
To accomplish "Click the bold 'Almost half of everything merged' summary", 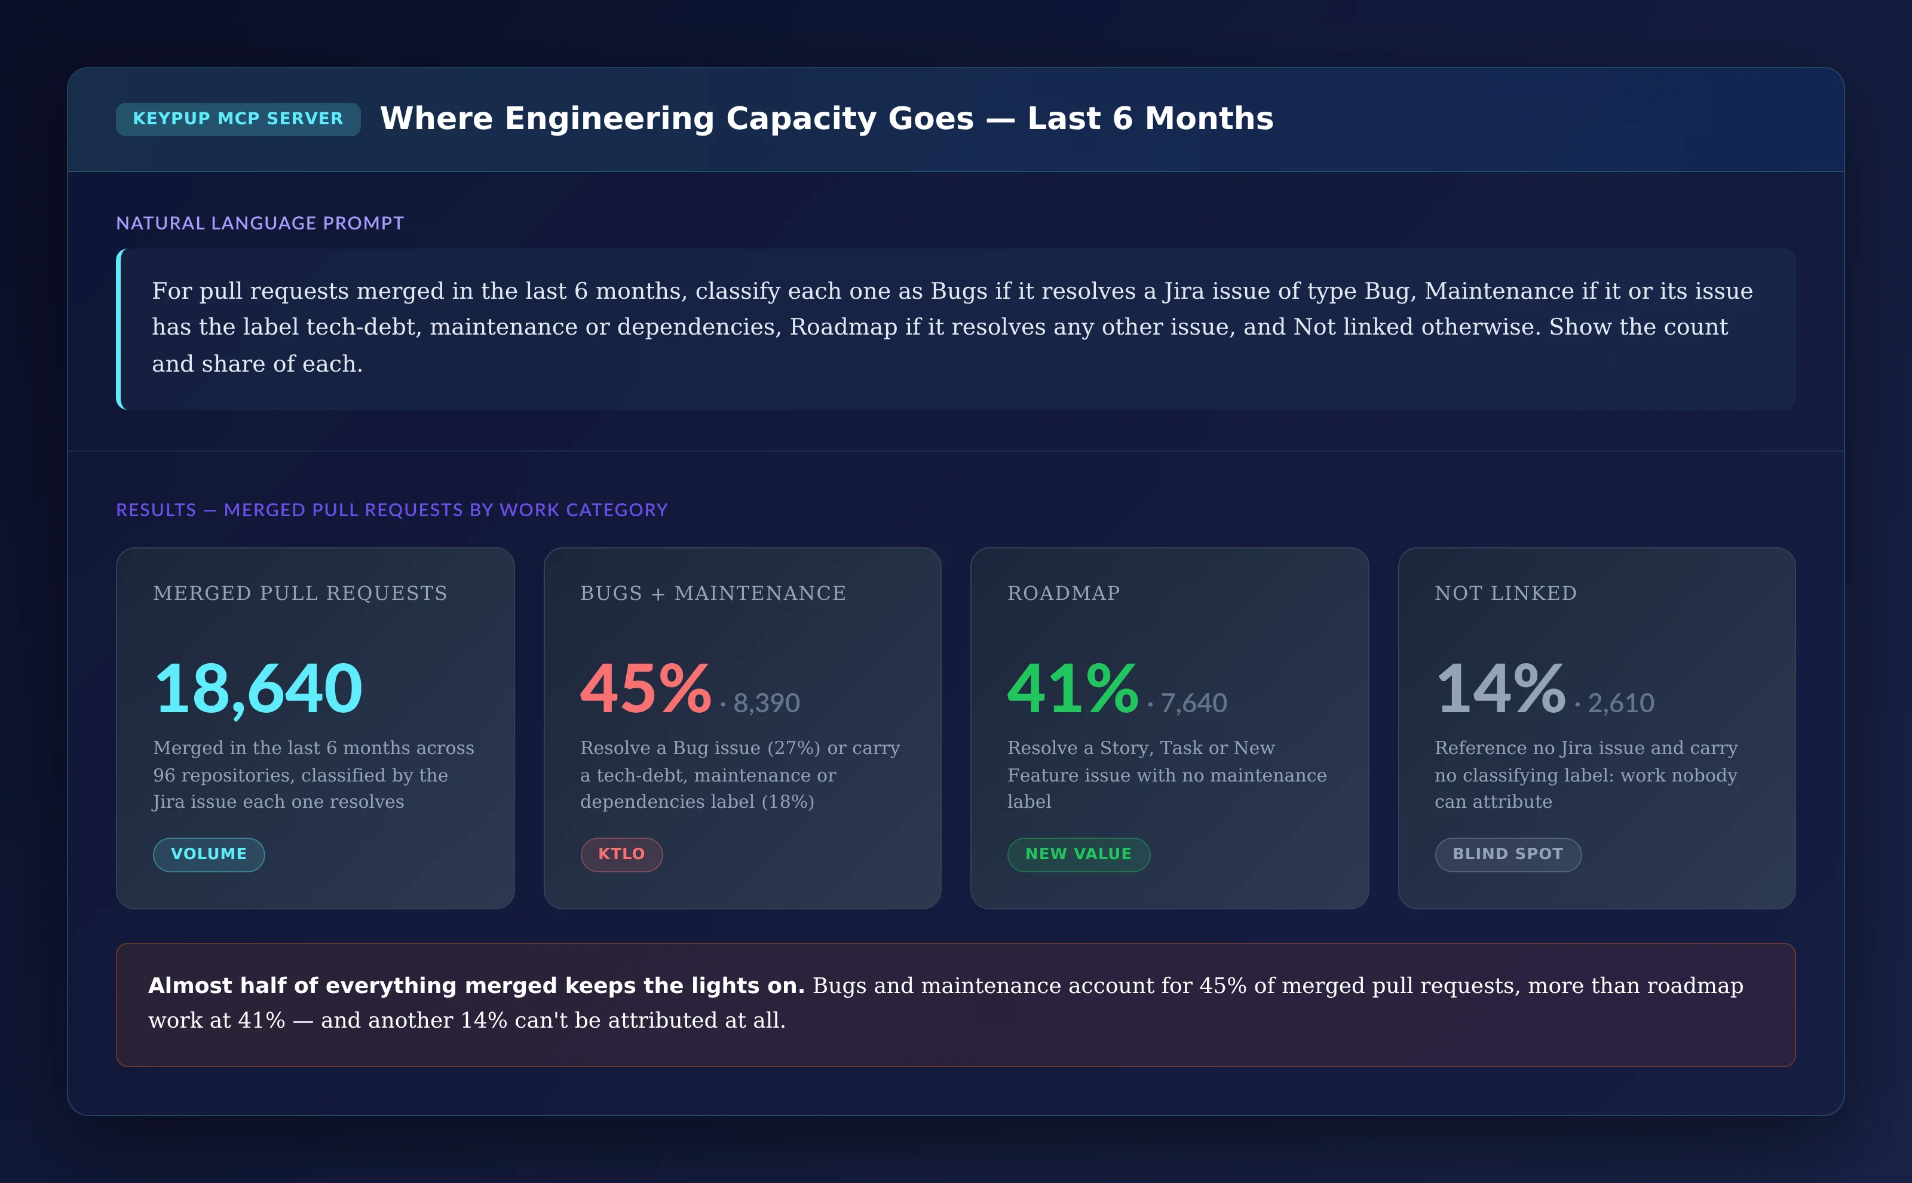I will coord(476,986).
